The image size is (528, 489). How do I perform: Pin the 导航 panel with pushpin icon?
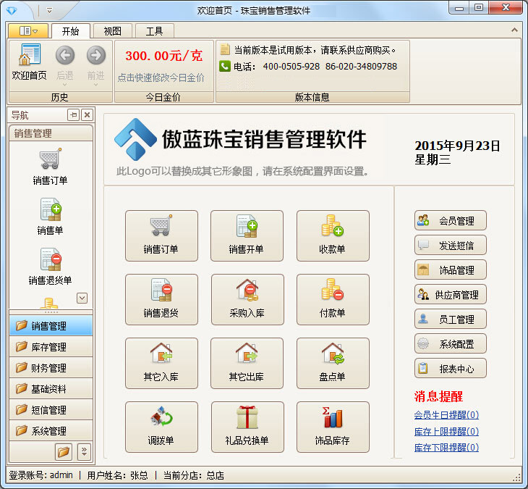pos(73,115)
